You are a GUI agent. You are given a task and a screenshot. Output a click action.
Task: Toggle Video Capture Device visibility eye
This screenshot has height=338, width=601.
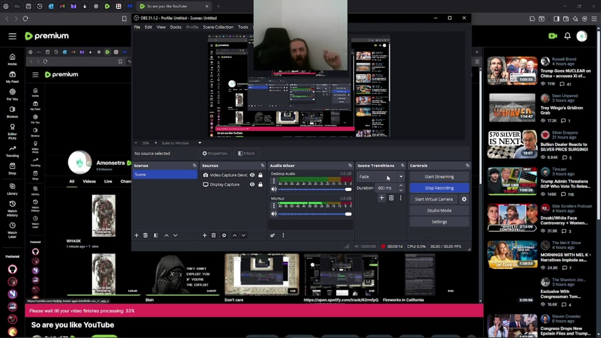point(252,175)
